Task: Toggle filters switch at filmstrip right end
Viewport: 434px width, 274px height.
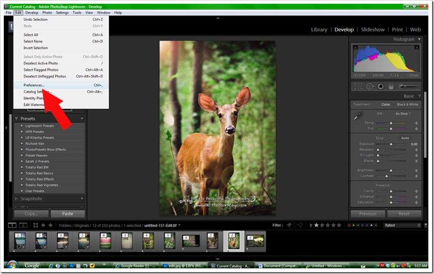Action: point(426,226)
